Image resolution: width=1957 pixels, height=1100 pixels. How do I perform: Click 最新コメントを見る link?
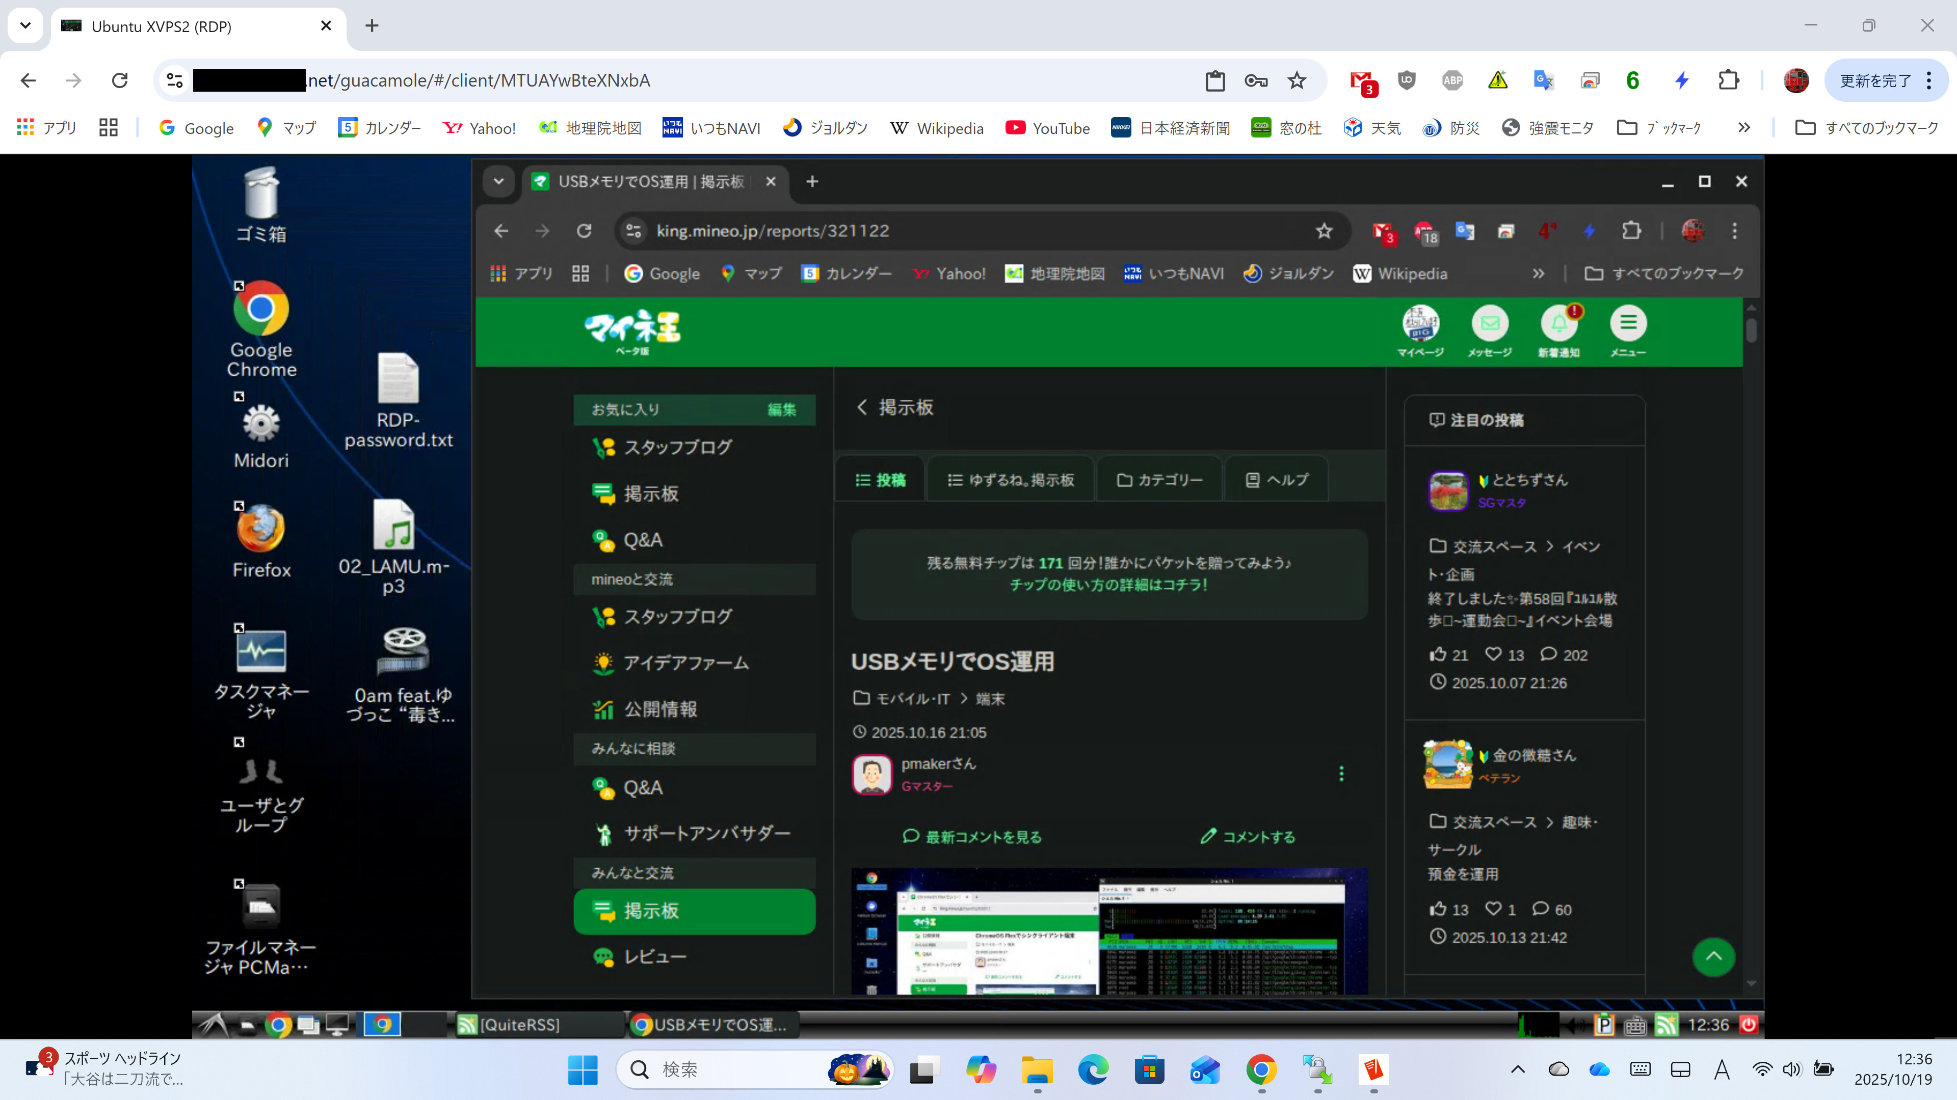[972, 837]
